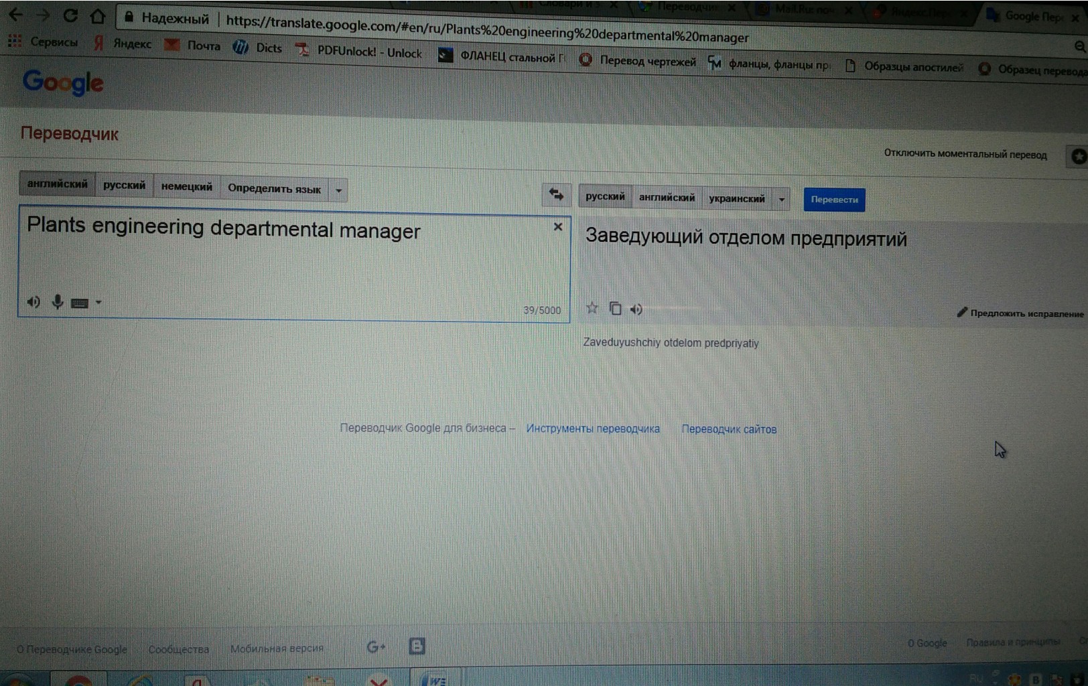Screen dimensions: 1088x686
Task: Click Предложить исправление pencil link
Action: pos(1020,313)
